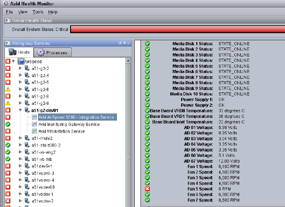Switch to the Processes tab
The height and width of the screenshot is (207, 285).
(53, 52)
